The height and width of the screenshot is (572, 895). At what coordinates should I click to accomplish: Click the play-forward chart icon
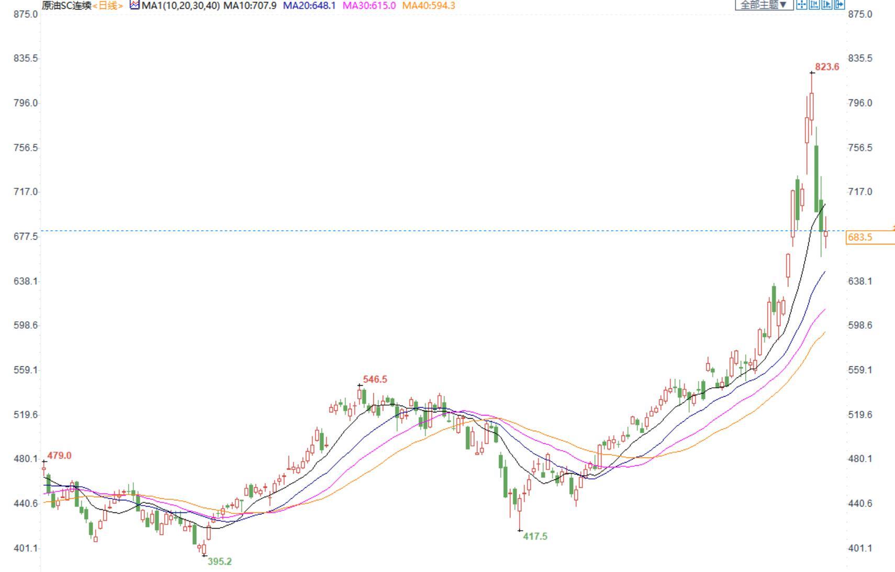coord(826,5)
